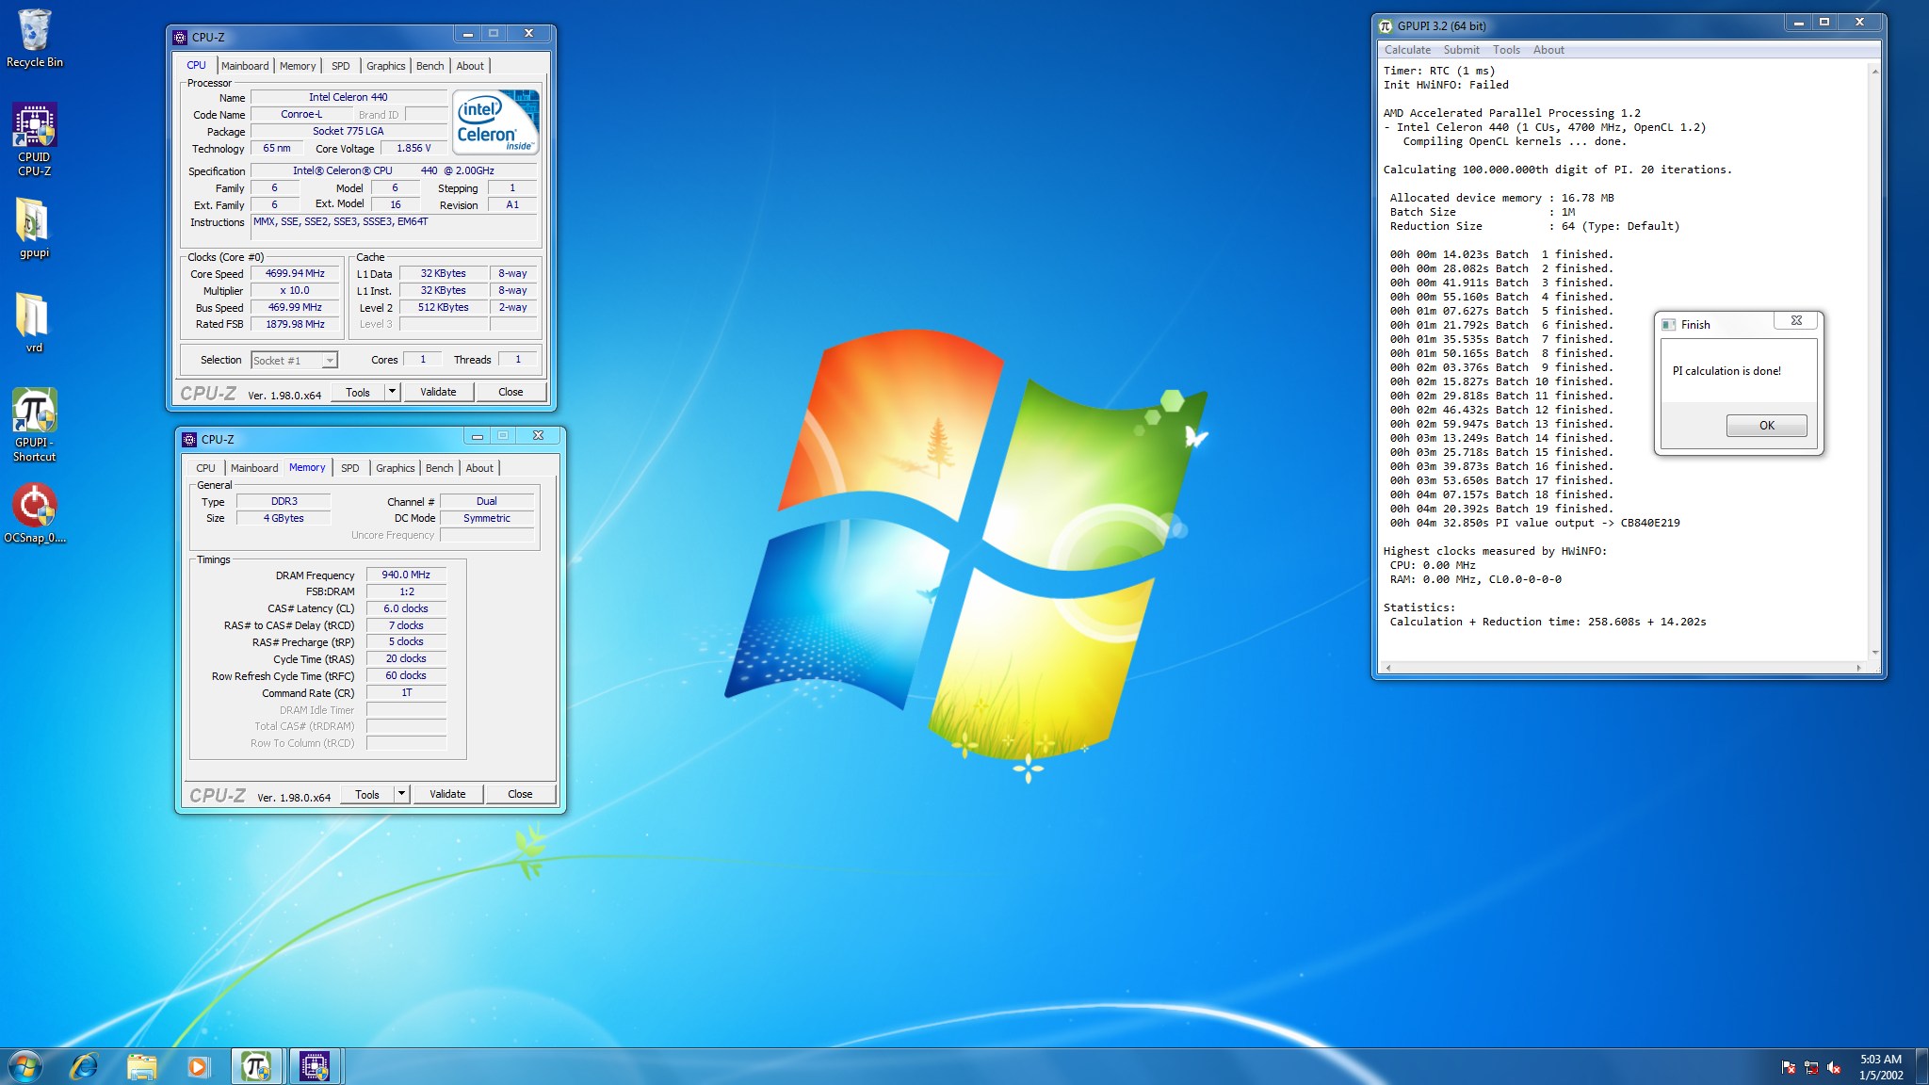Screen dimensions: 1929x1085
Task: Open About tab in top CPU-Z window
Action: click(x=470, y=66)
